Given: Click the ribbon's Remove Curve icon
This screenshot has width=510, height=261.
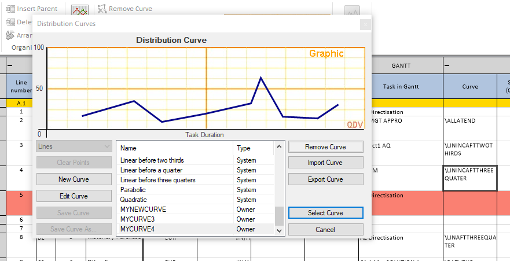Looking at the screenshot, I should click(102, 9).
